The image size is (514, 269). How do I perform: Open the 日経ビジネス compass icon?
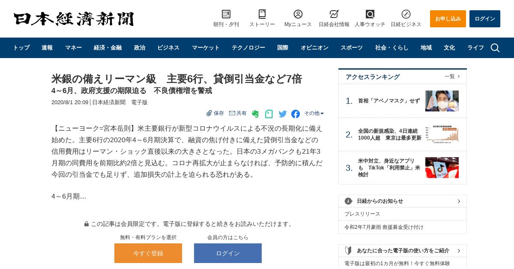click(406, 14)
